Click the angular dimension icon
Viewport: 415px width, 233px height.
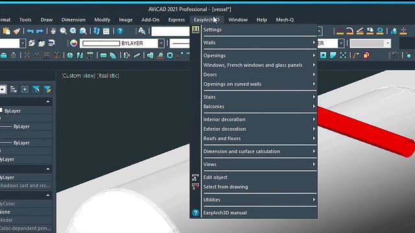tap(360, 31)
